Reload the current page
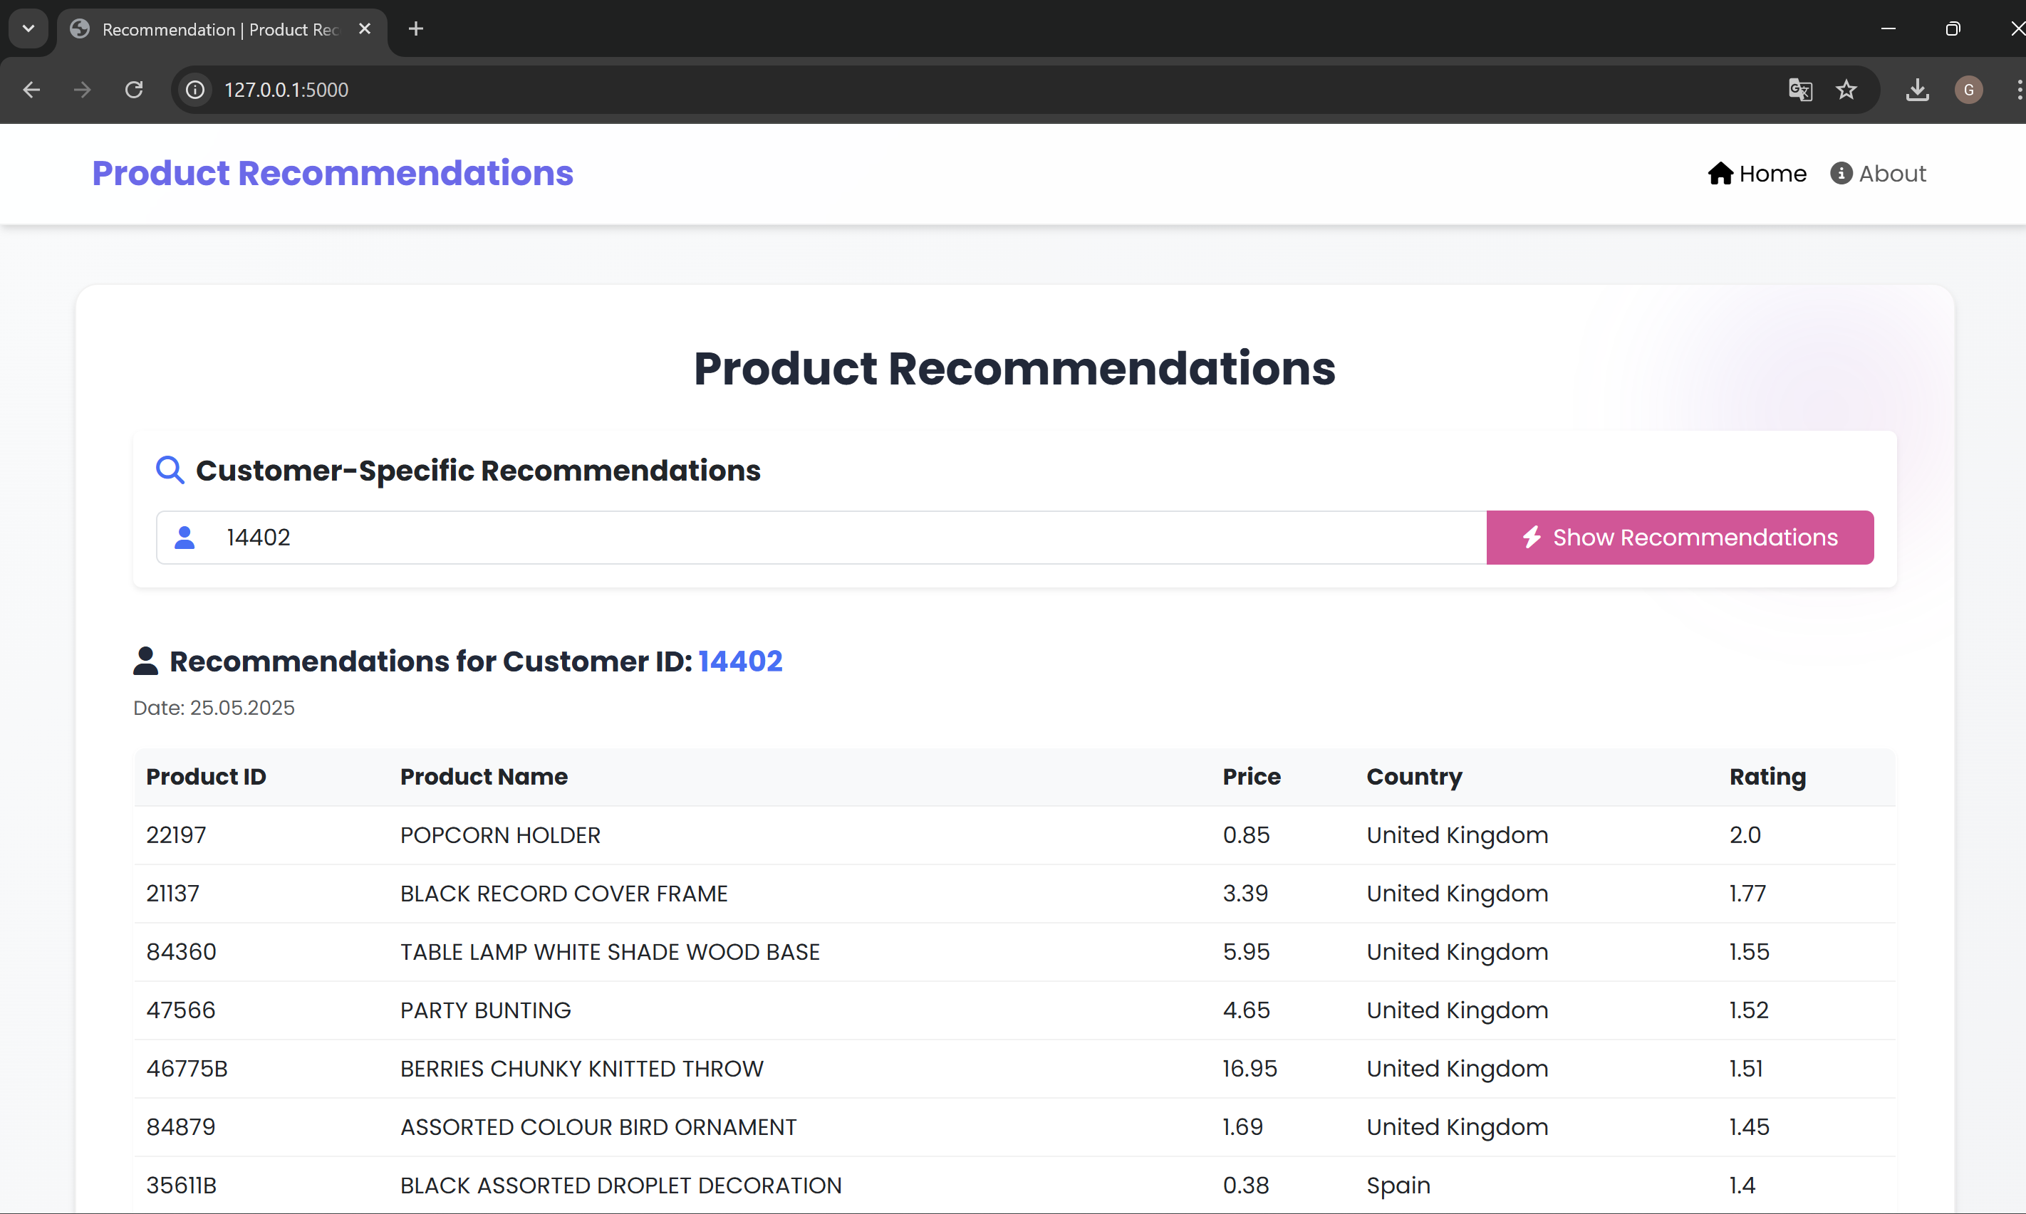 [133, 89]
